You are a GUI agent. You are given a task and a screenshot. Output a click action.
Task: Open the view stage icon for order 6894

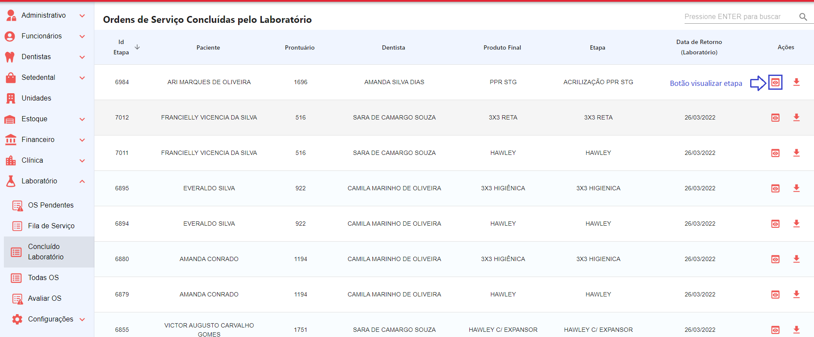coord(775,224)
